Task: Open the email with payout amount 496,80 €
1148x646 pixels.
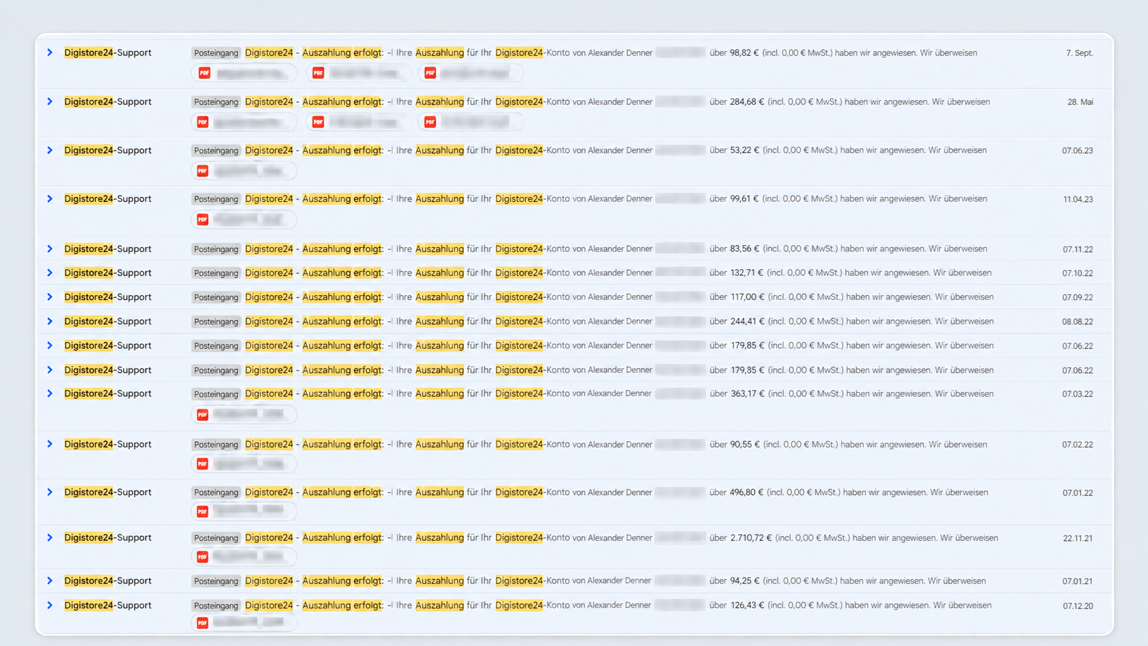Action: (x=574, y=502)
